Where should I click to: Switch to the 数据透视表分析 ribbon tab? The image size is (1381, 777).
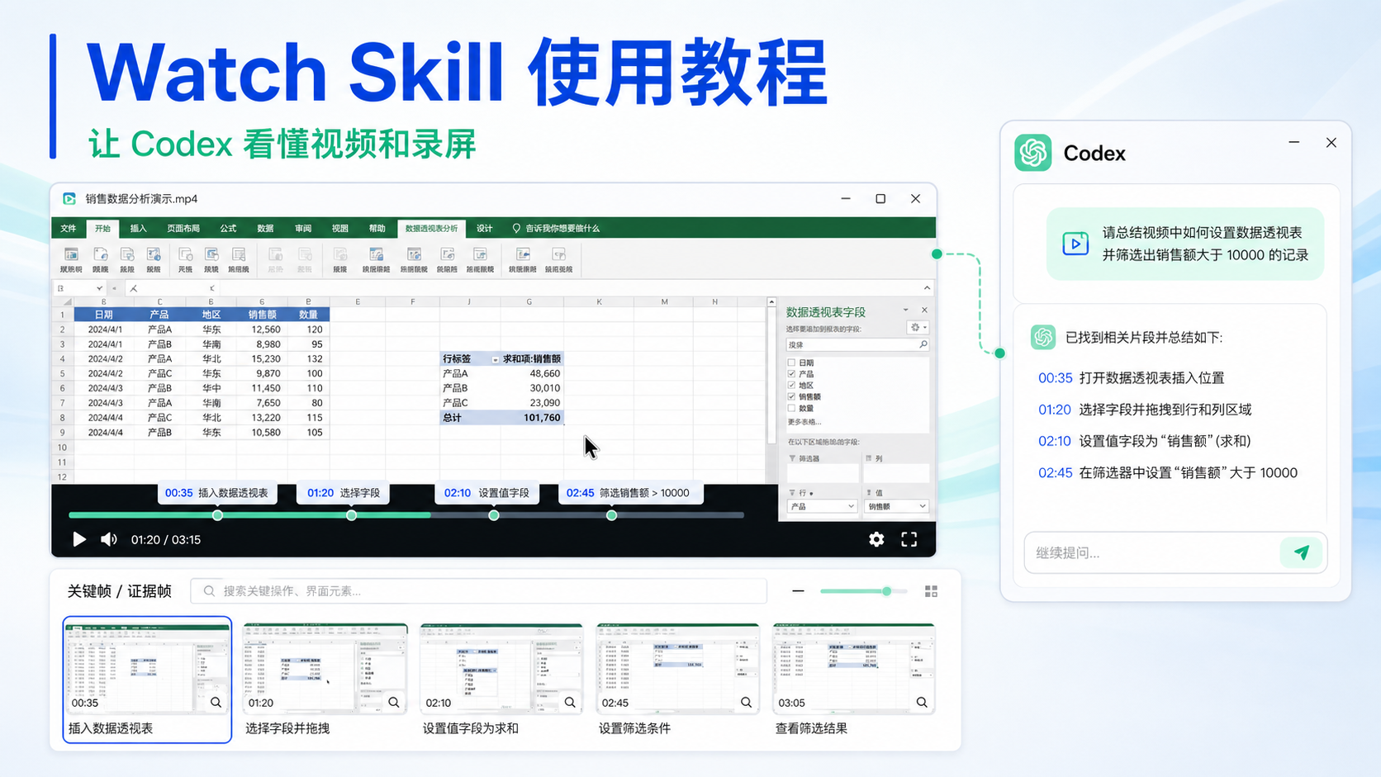431,229
